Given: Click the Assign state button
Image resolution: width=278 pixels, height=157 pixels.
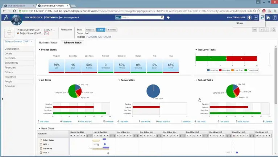Looking at the screenshot, I should point(90,30).
